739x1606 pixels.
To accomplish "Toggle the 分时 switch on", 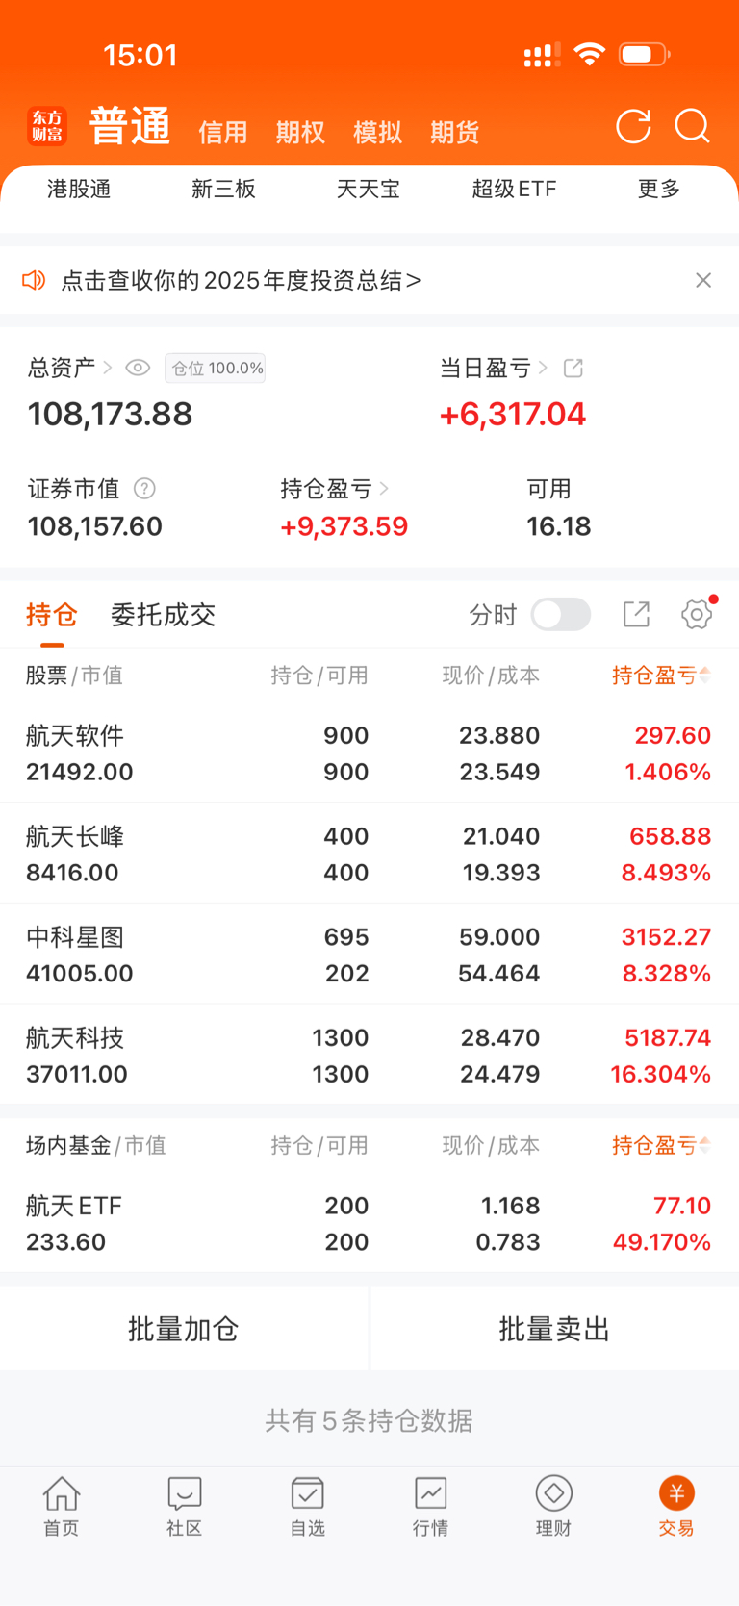I will [561, 615].
